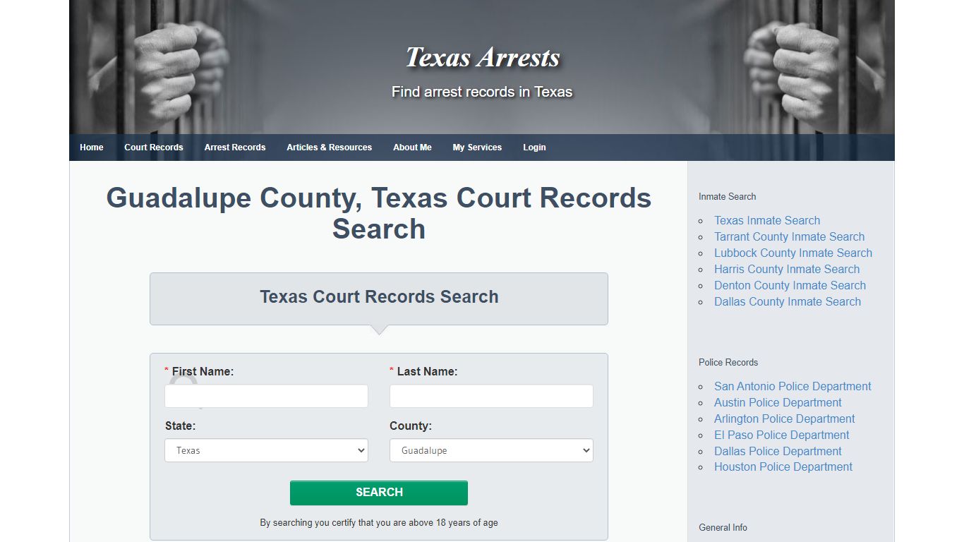Click the Guadalupe County page title
This screenshot has height=542, width=964.
[x=379, y=213]
